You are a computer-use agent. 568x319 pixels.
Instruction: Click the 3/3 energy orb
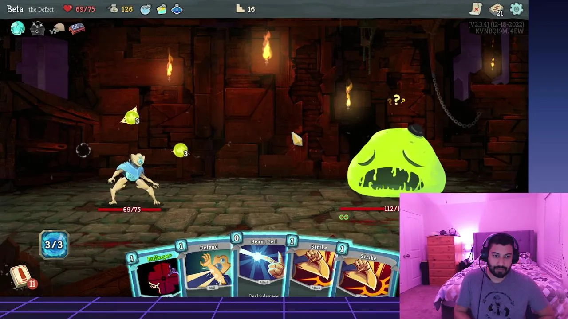pos(54,245)
